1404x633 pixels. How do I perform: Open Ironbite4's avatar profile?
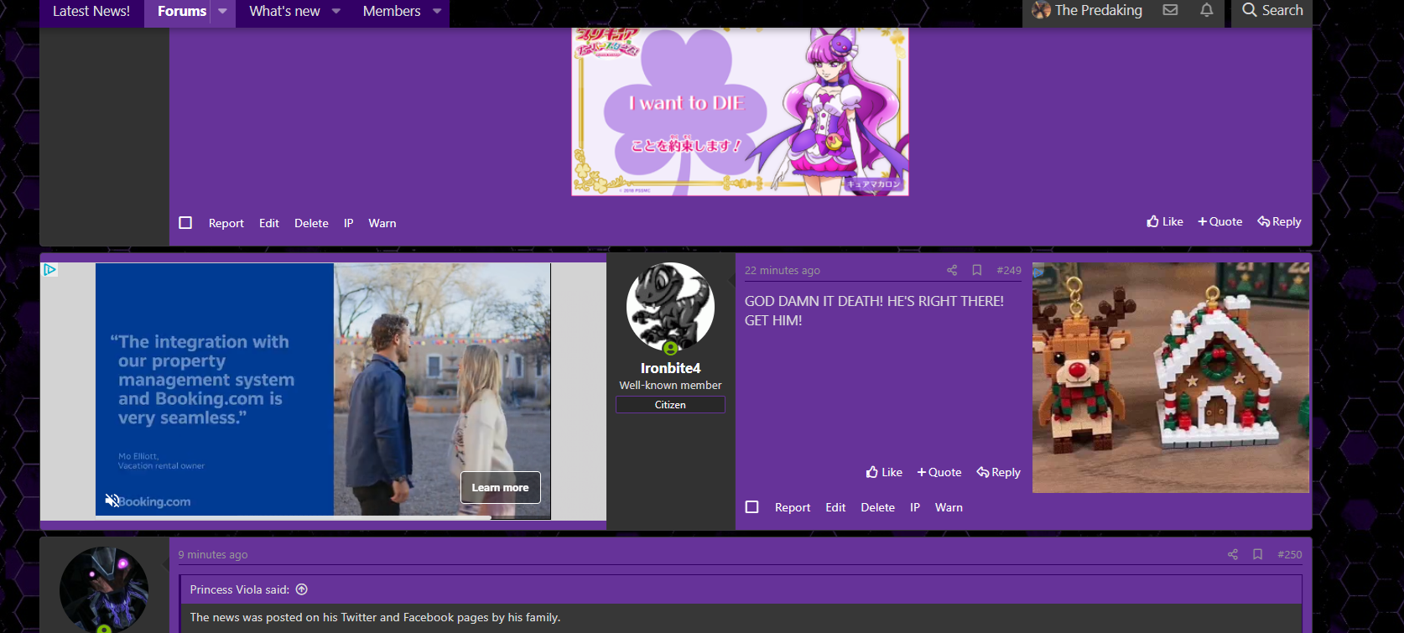tap(670, 307)
